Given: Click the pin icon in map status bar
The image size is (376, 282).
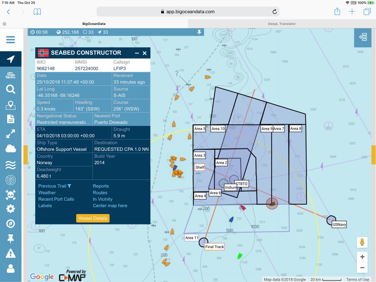Looking at the screenshot, I should tap(199, 32).
